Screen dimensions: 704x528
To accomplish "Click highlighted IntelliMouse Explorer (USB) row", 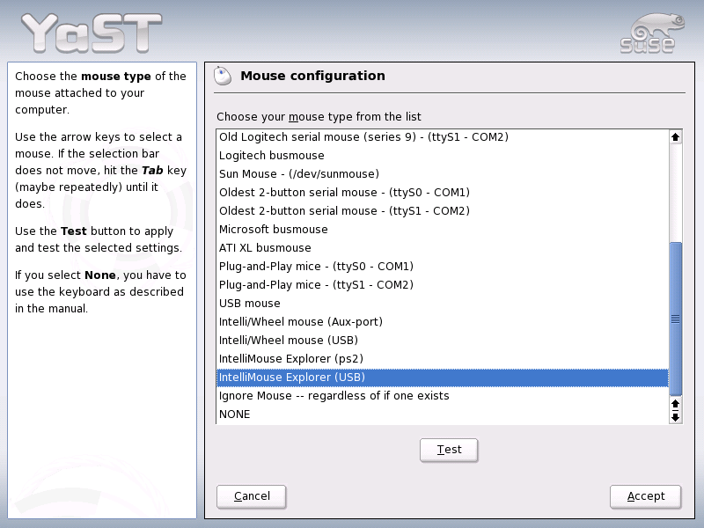I will 443,378.
